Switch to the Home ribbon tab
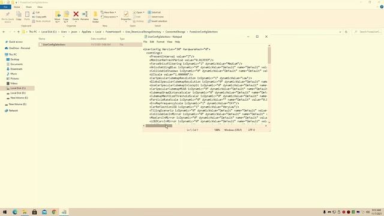The width and height of the screenshot is (384, 216). click(17, 7)
